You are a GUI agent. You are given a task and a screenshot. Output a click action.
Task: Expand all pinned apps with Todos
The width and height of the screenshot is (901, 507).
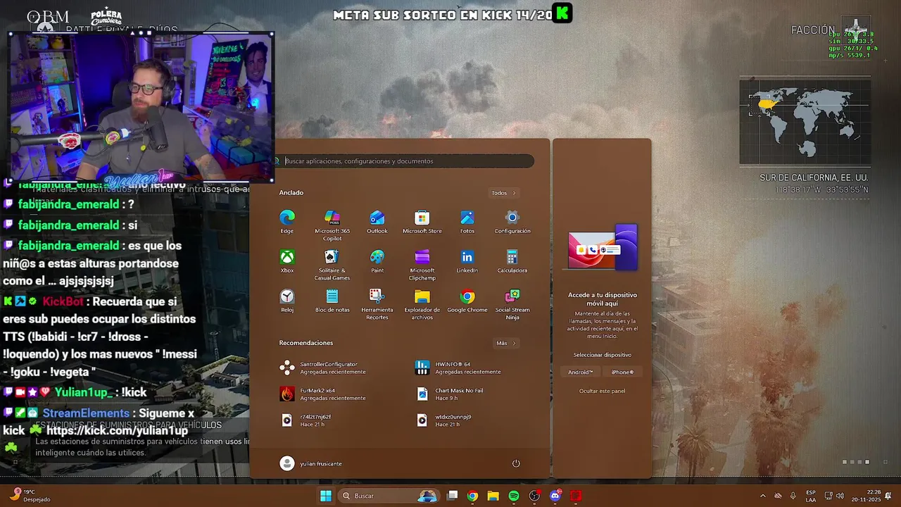click(x=503, y=193)
